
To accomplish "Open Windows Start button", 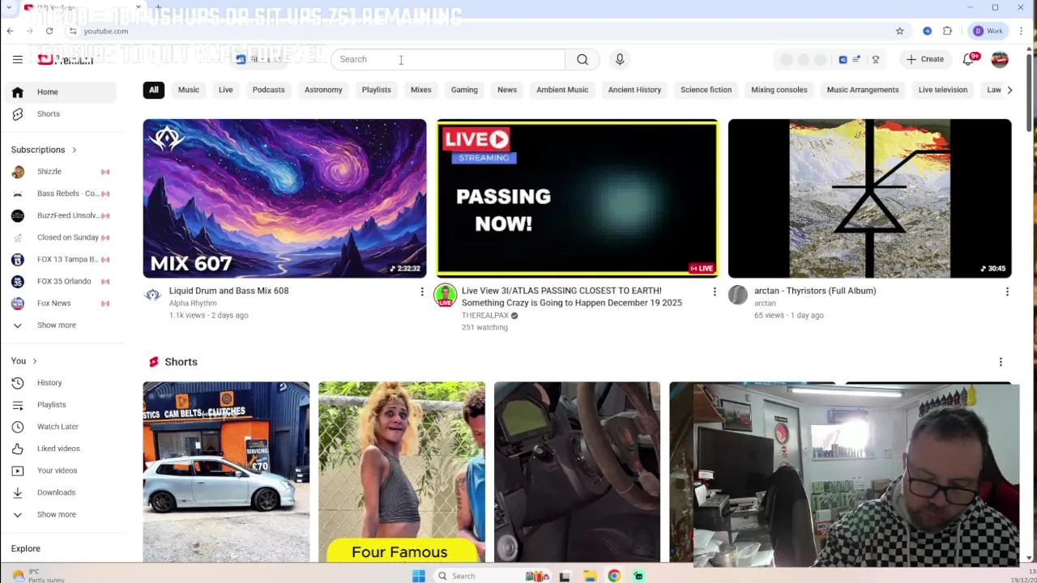I will click(419, 576).
